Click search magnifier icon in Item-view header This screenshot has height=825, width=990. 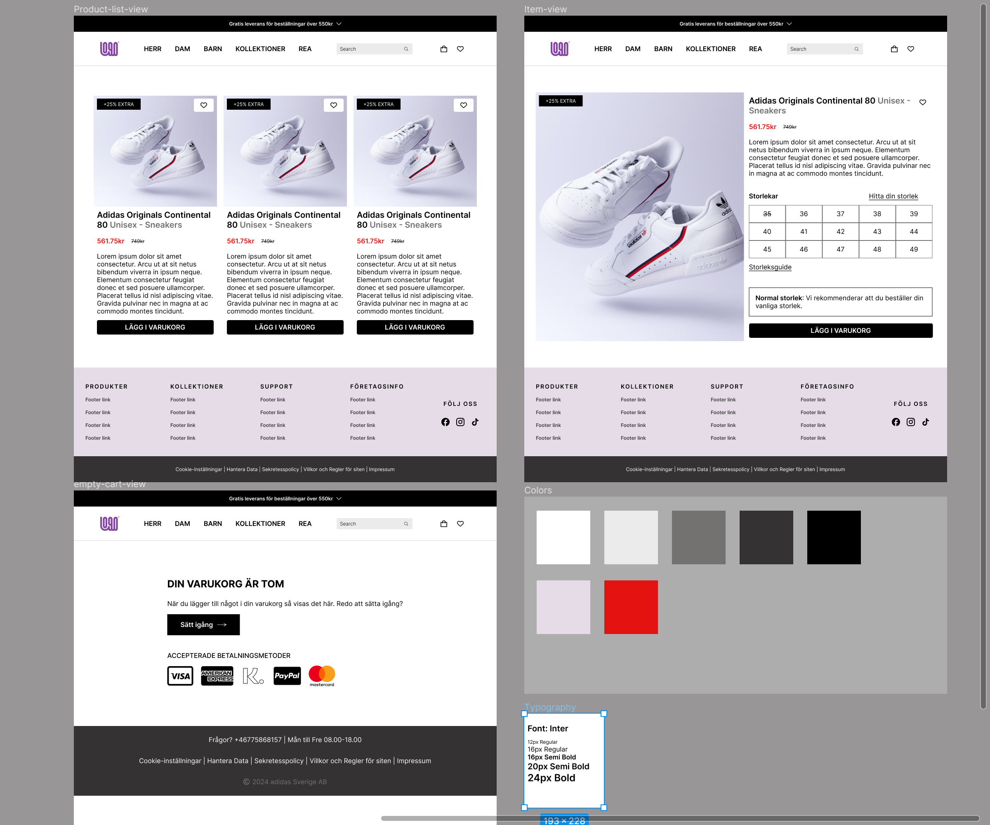point(857,49)
